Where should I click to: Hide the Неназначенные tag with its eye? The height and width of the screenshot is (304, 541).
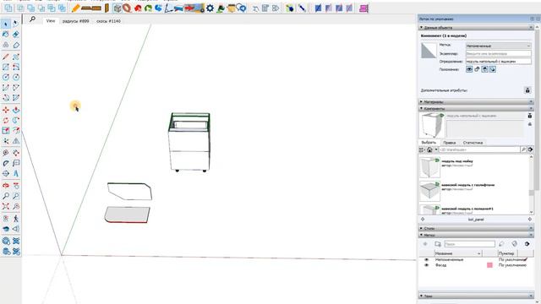[426, 259]
